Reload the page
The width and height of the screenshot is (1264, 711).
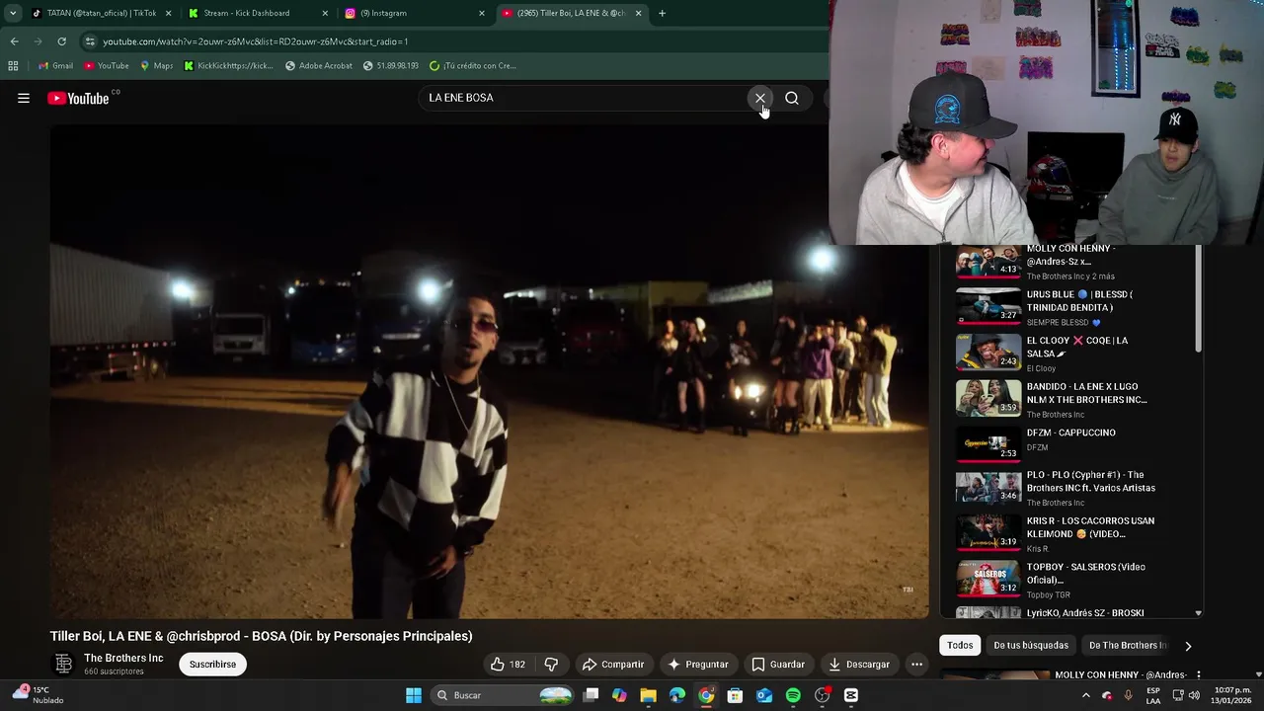pyautogui.click(x=61, y=41)
